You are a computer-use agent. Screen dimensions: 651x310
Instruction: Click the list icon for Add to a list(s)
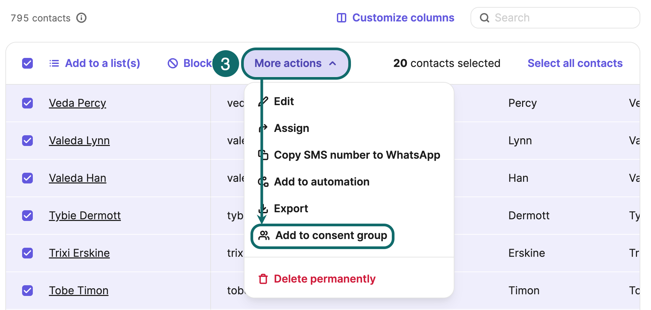click(54, 63)
